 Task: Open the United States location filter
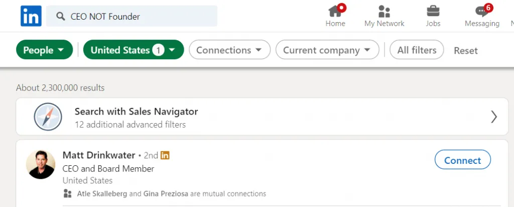pyautogui.click(x=134, y=50)
